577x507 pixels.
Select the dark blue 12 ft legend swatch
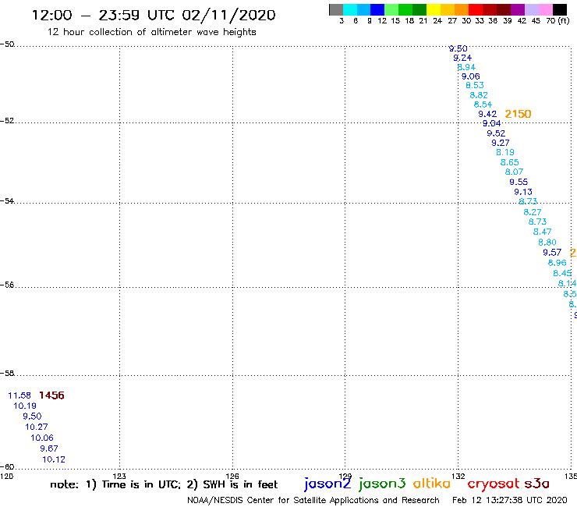[377, 9]
